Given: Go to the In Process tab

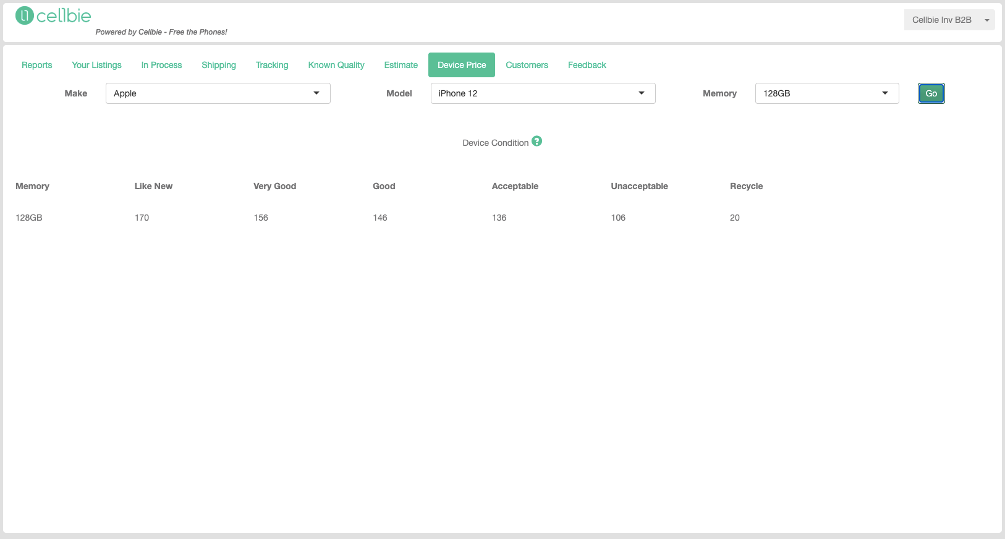Looking at the screenshot, I should point(161,65).
